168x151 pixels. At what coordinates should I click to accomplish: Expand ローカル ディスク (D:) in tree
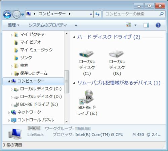point(11,97)
